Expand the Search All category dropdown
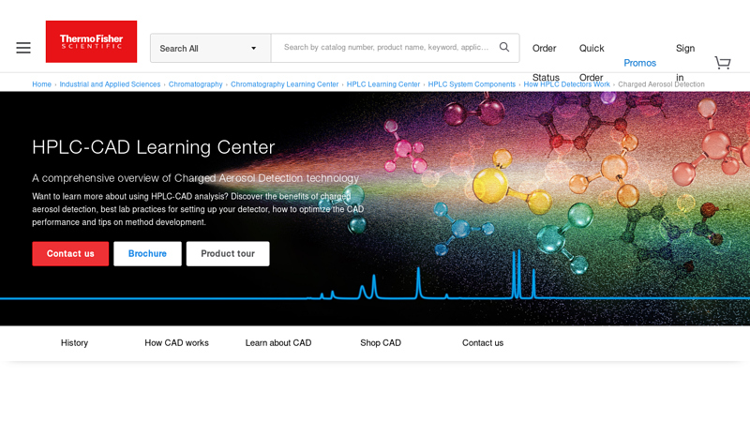750x422 pixels. click(210, 48)
